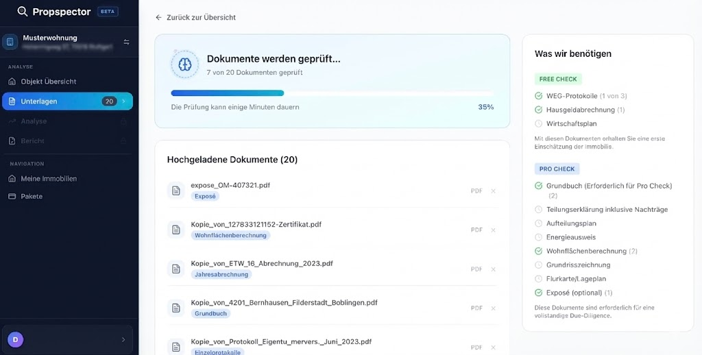Click file icon for Bernhausen_Filderstadt_Boblingen.pdf

(176, 308)
